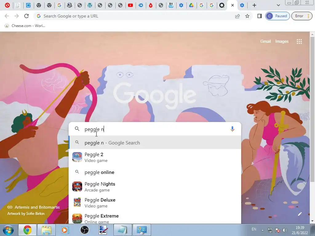Open the red droplet icon tab
315x236 pixels.
click(x=151, y=6)
